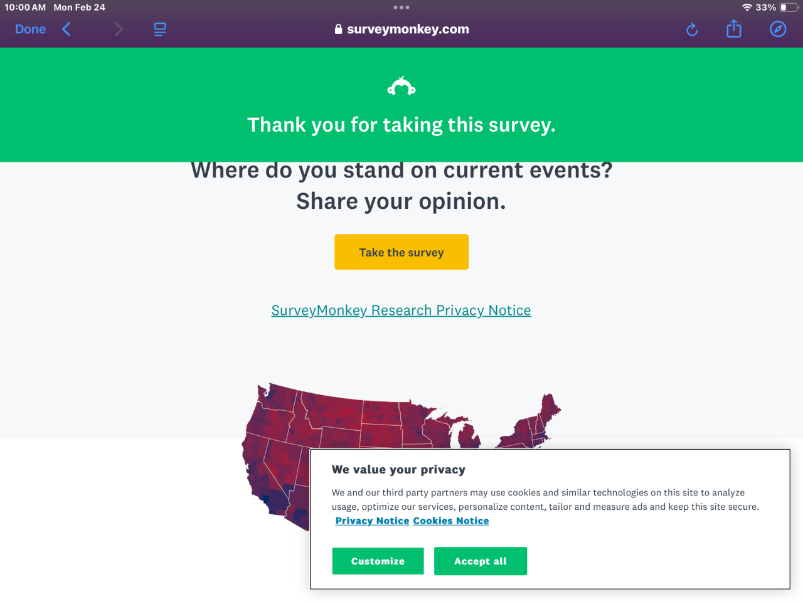This screenshot has width=803, height=602.
Task: Tap the SurveyMonkey logo in green banner
Action: coord(401,87)
